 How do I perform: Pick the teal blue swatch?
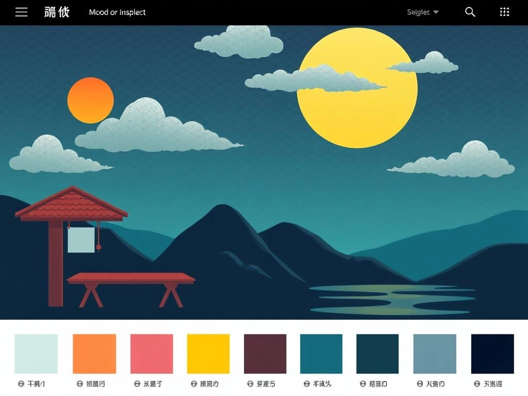[321, 354]
